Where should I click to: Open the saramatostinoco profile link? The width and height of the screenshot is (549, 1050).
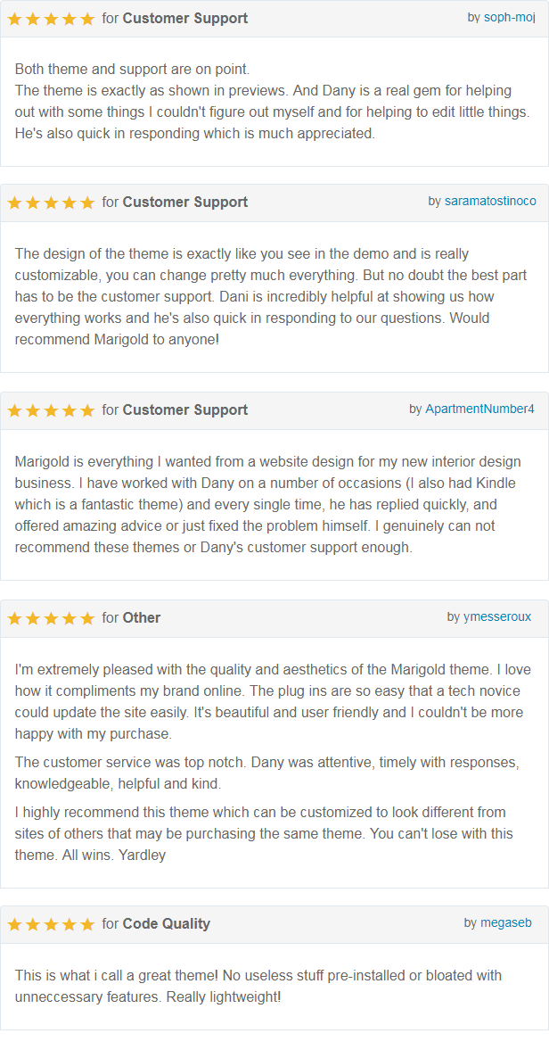(490, 202)
